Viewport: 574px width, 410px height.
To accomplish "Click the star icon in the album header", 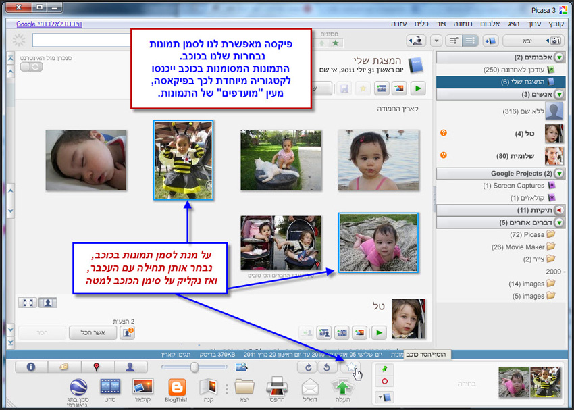I will [x=363, y=88].
